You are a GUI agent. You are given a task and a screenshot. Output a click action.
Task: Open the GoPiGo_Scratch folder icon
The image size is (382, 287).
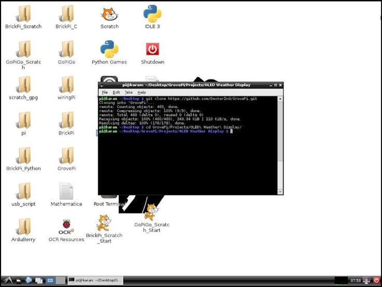(23, 49)
